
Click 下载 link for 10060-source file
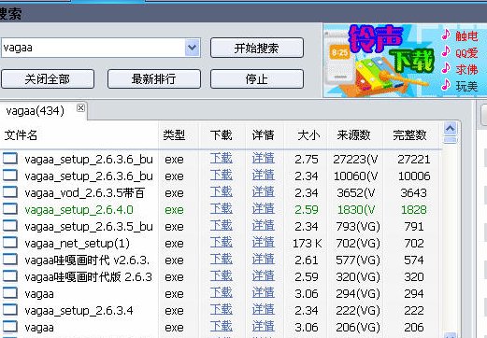(x=221, y=176)
